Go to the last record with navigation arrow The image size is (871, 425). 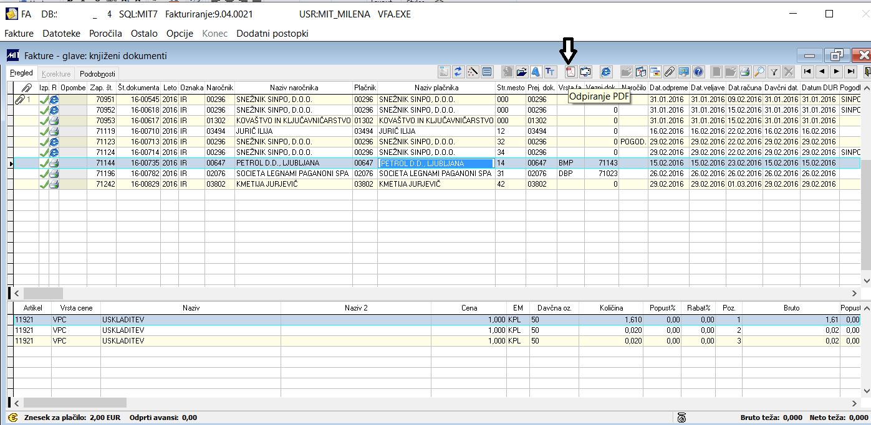850,72
